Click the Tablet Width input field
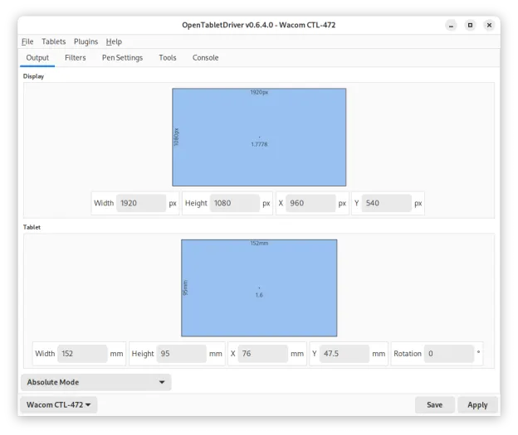Screen dimensions: 518x435 (x=82, y=354)
